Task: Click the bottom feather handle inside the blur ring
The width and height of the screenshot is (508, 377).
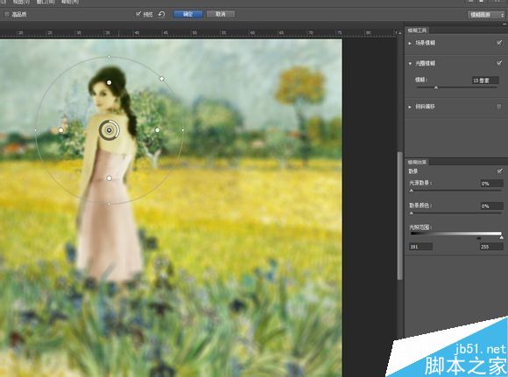Action: (109, 178)
